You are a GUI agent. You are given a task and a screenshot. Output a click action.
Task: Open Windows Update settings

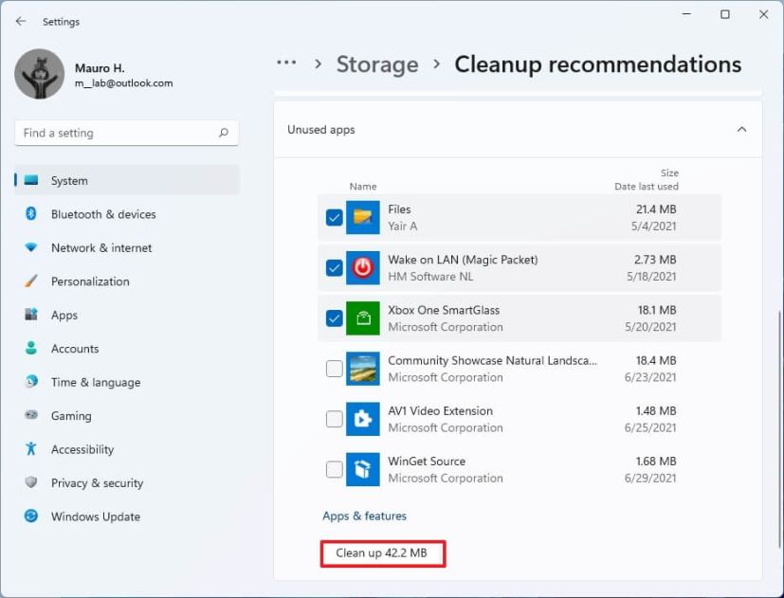coord(95,516)
